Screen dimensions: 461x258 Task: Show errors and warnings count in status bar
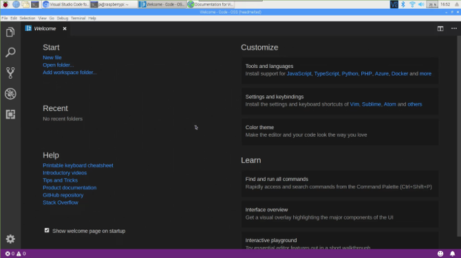click(x=16, y=254)
